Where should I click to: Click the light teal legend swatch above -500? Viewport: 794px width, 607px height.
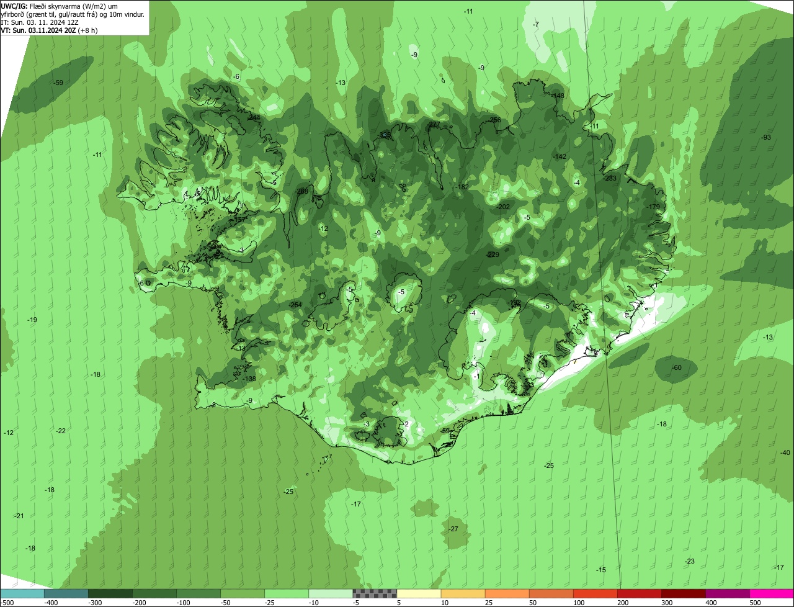[22, 593]
